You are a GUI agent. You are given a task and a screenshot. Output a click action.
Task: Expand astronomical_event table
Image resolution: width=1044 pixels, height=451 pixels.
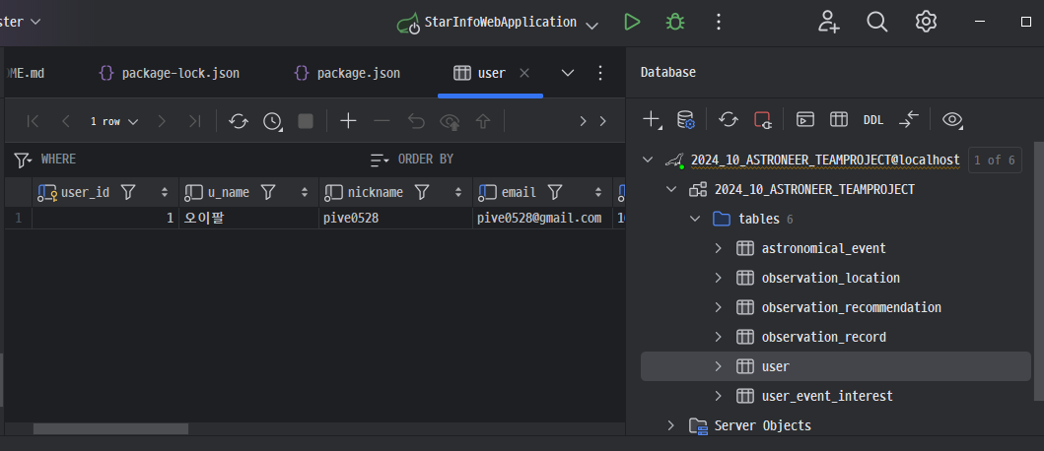(x=719, y=248)
